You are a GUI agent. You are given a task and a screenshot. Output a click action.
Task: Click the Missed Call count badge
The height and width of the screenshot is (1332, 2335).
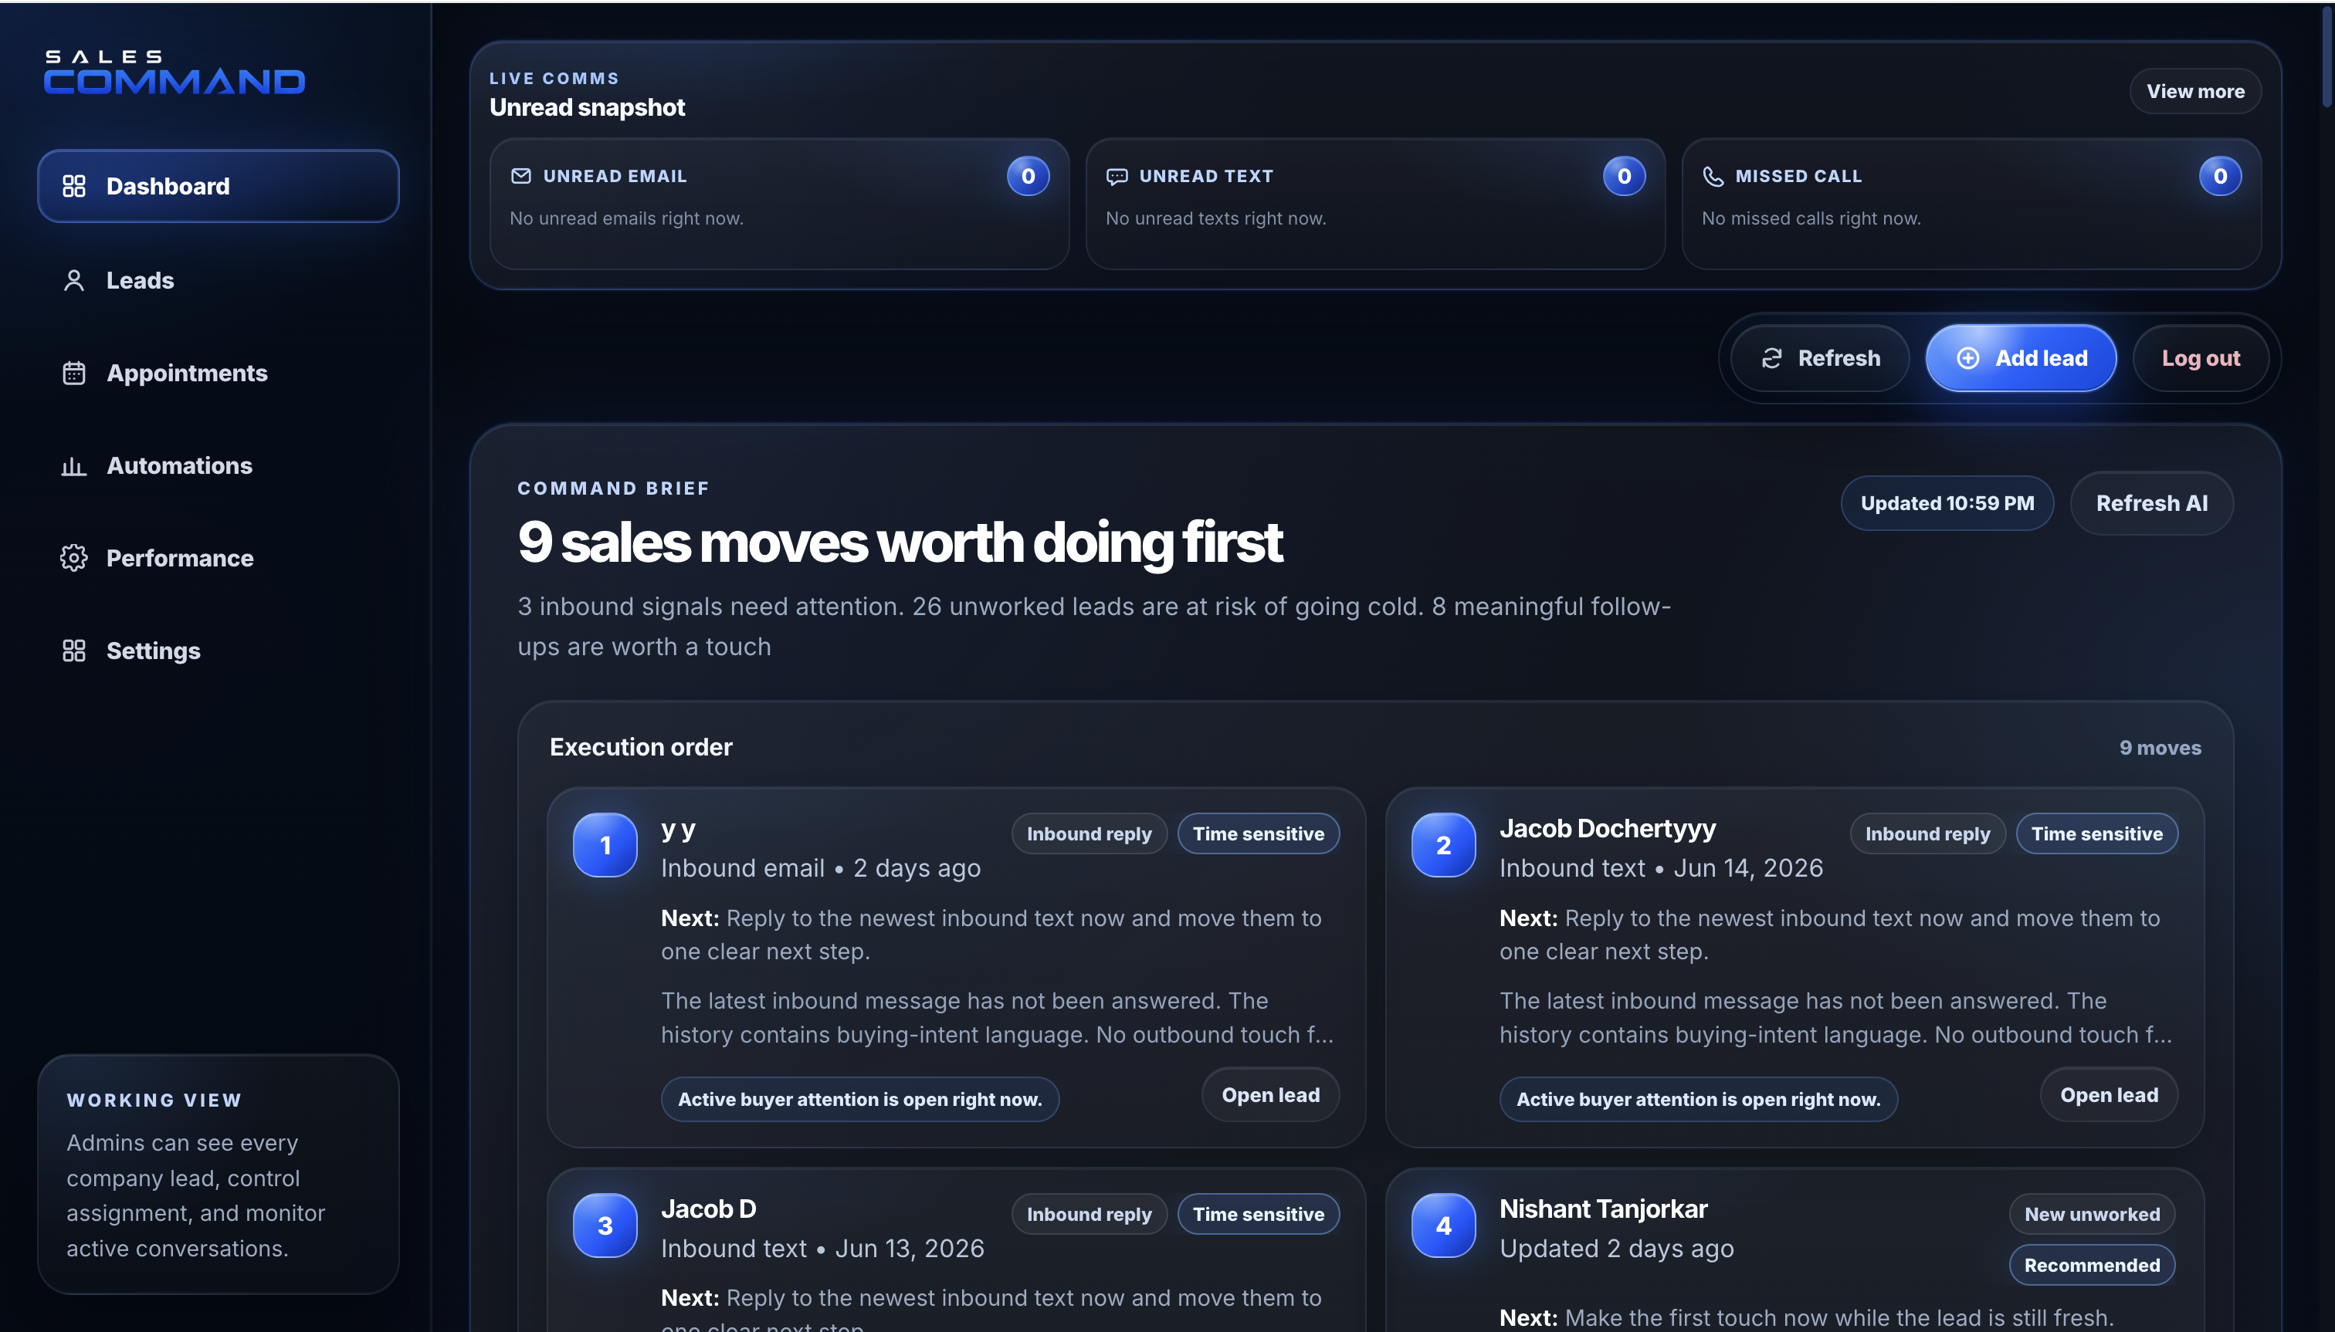2220,176
